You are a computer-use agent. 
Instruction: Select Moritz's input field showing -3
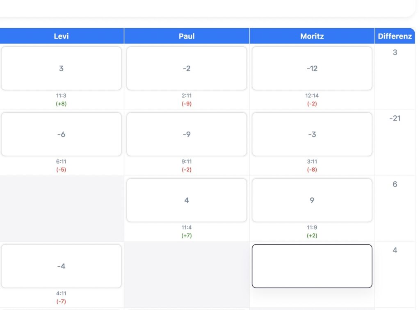click(312, 134)
